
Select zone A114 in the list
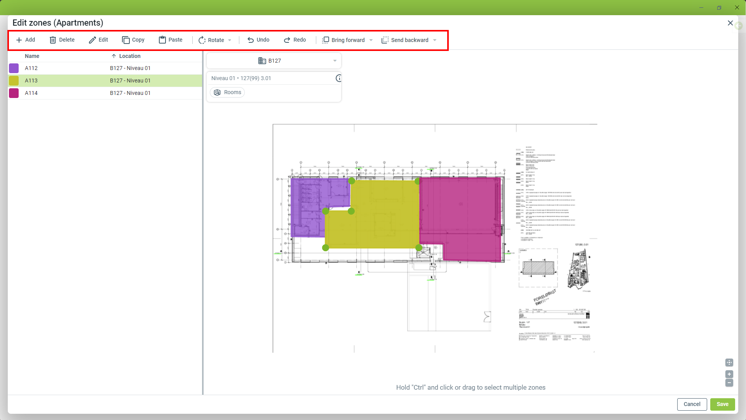coord(31,93)
